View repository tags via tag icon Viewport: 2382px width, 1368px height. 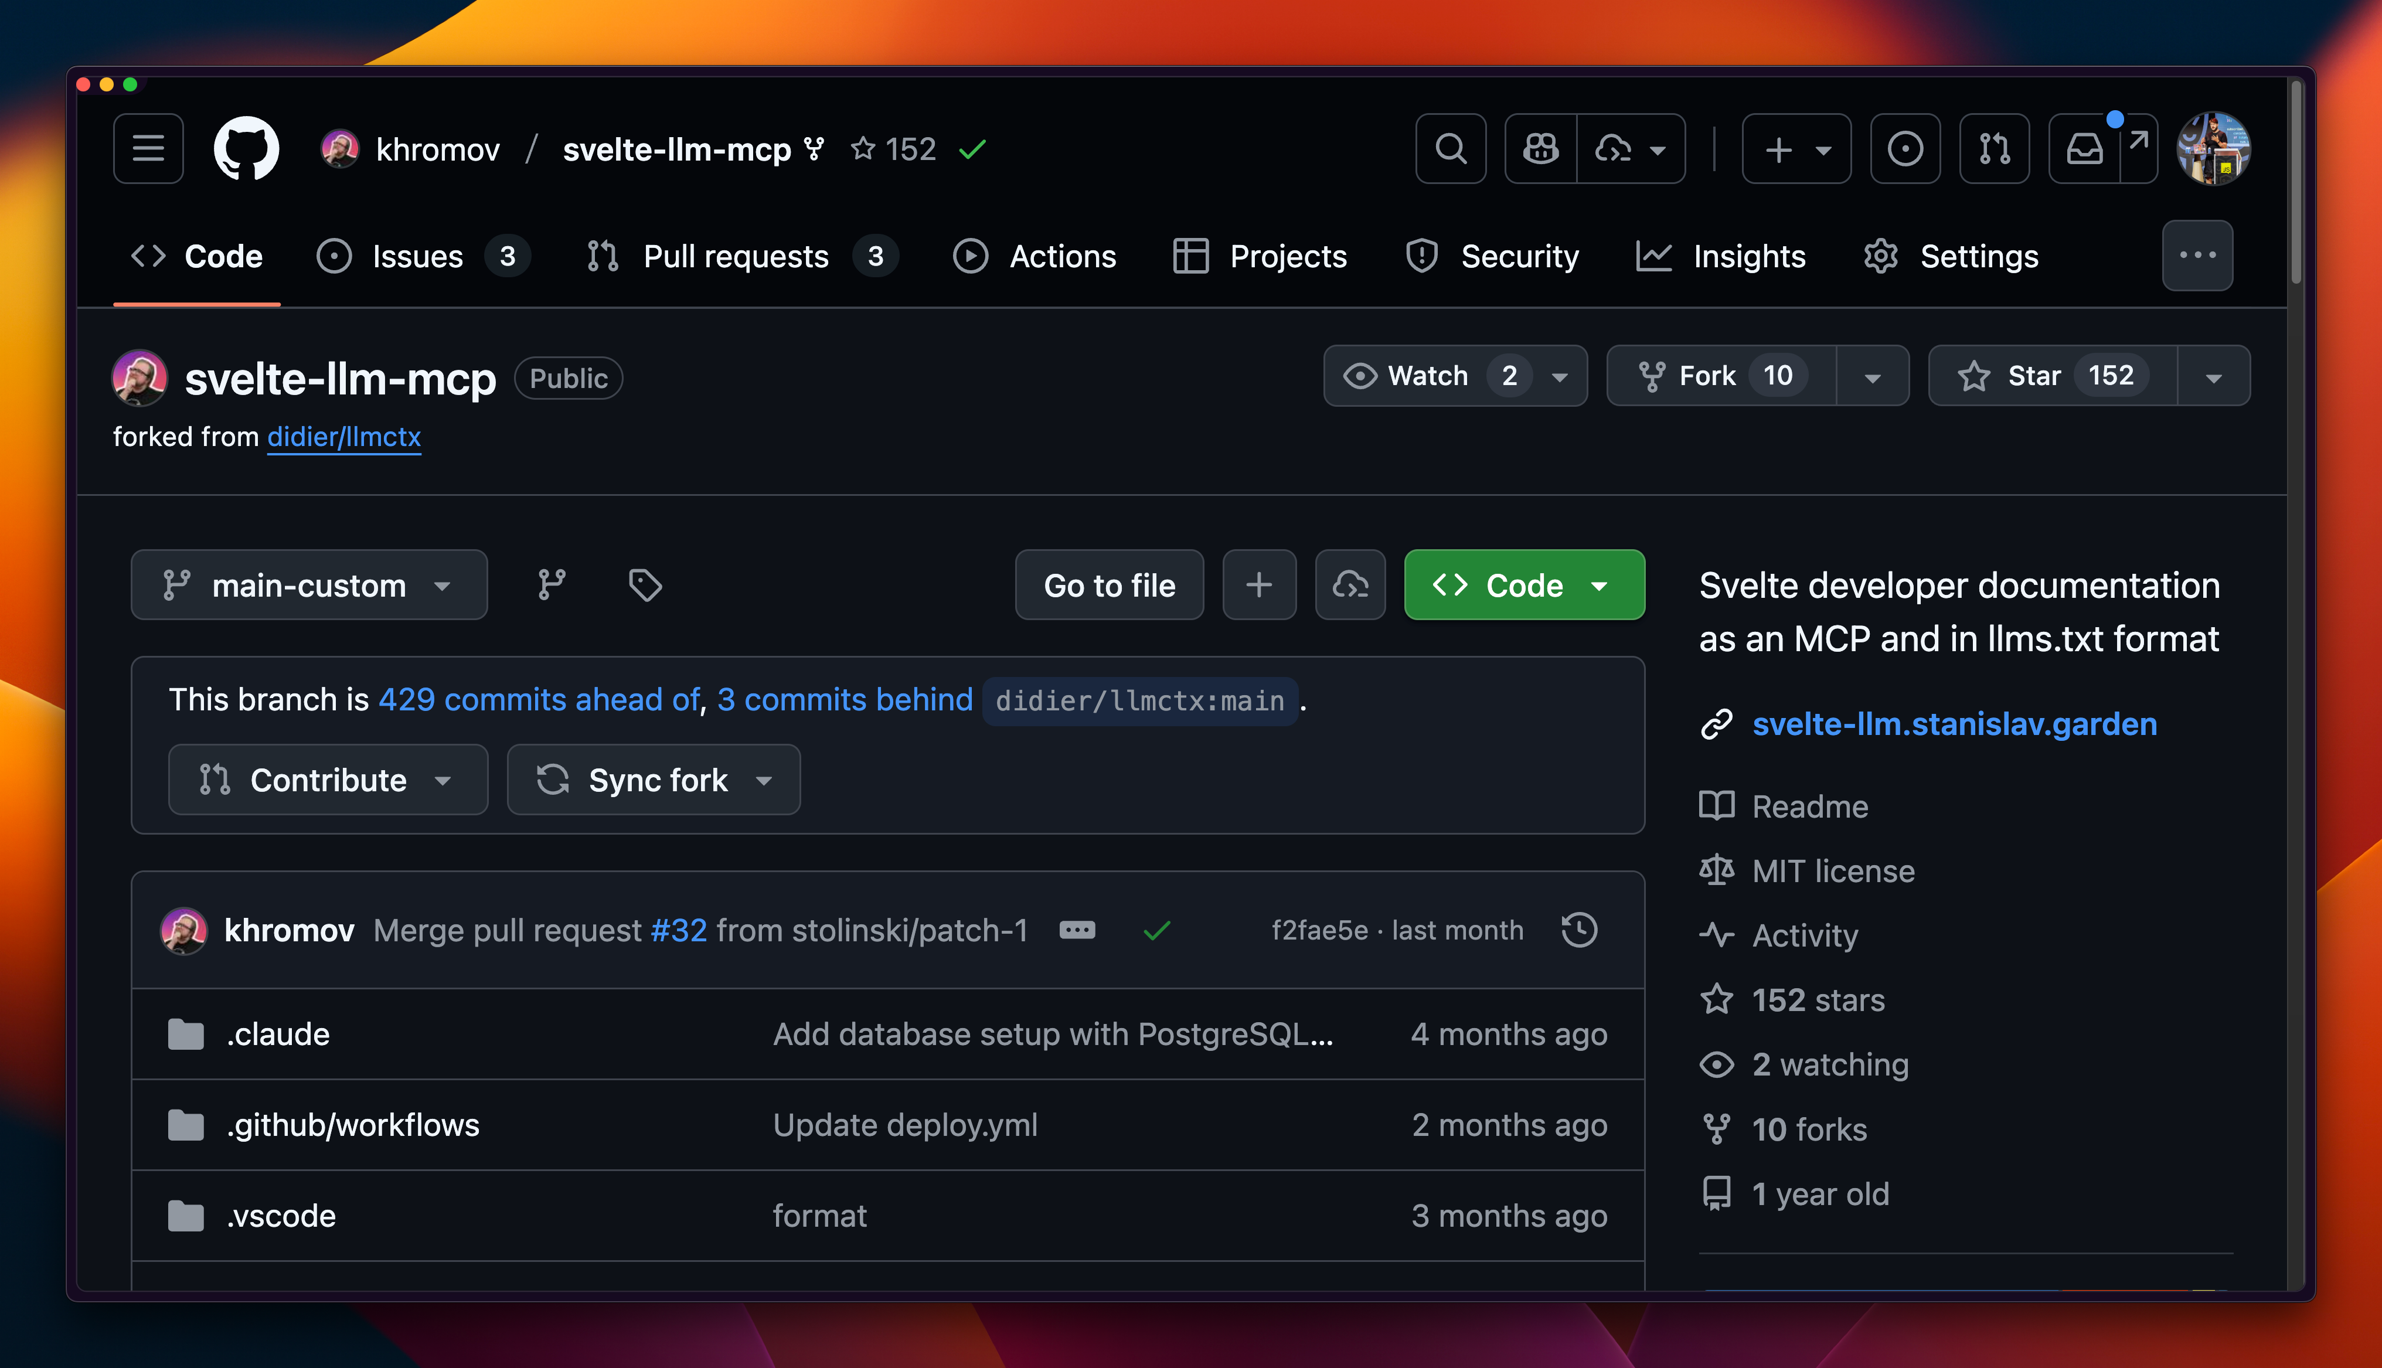tap(644, 584)
